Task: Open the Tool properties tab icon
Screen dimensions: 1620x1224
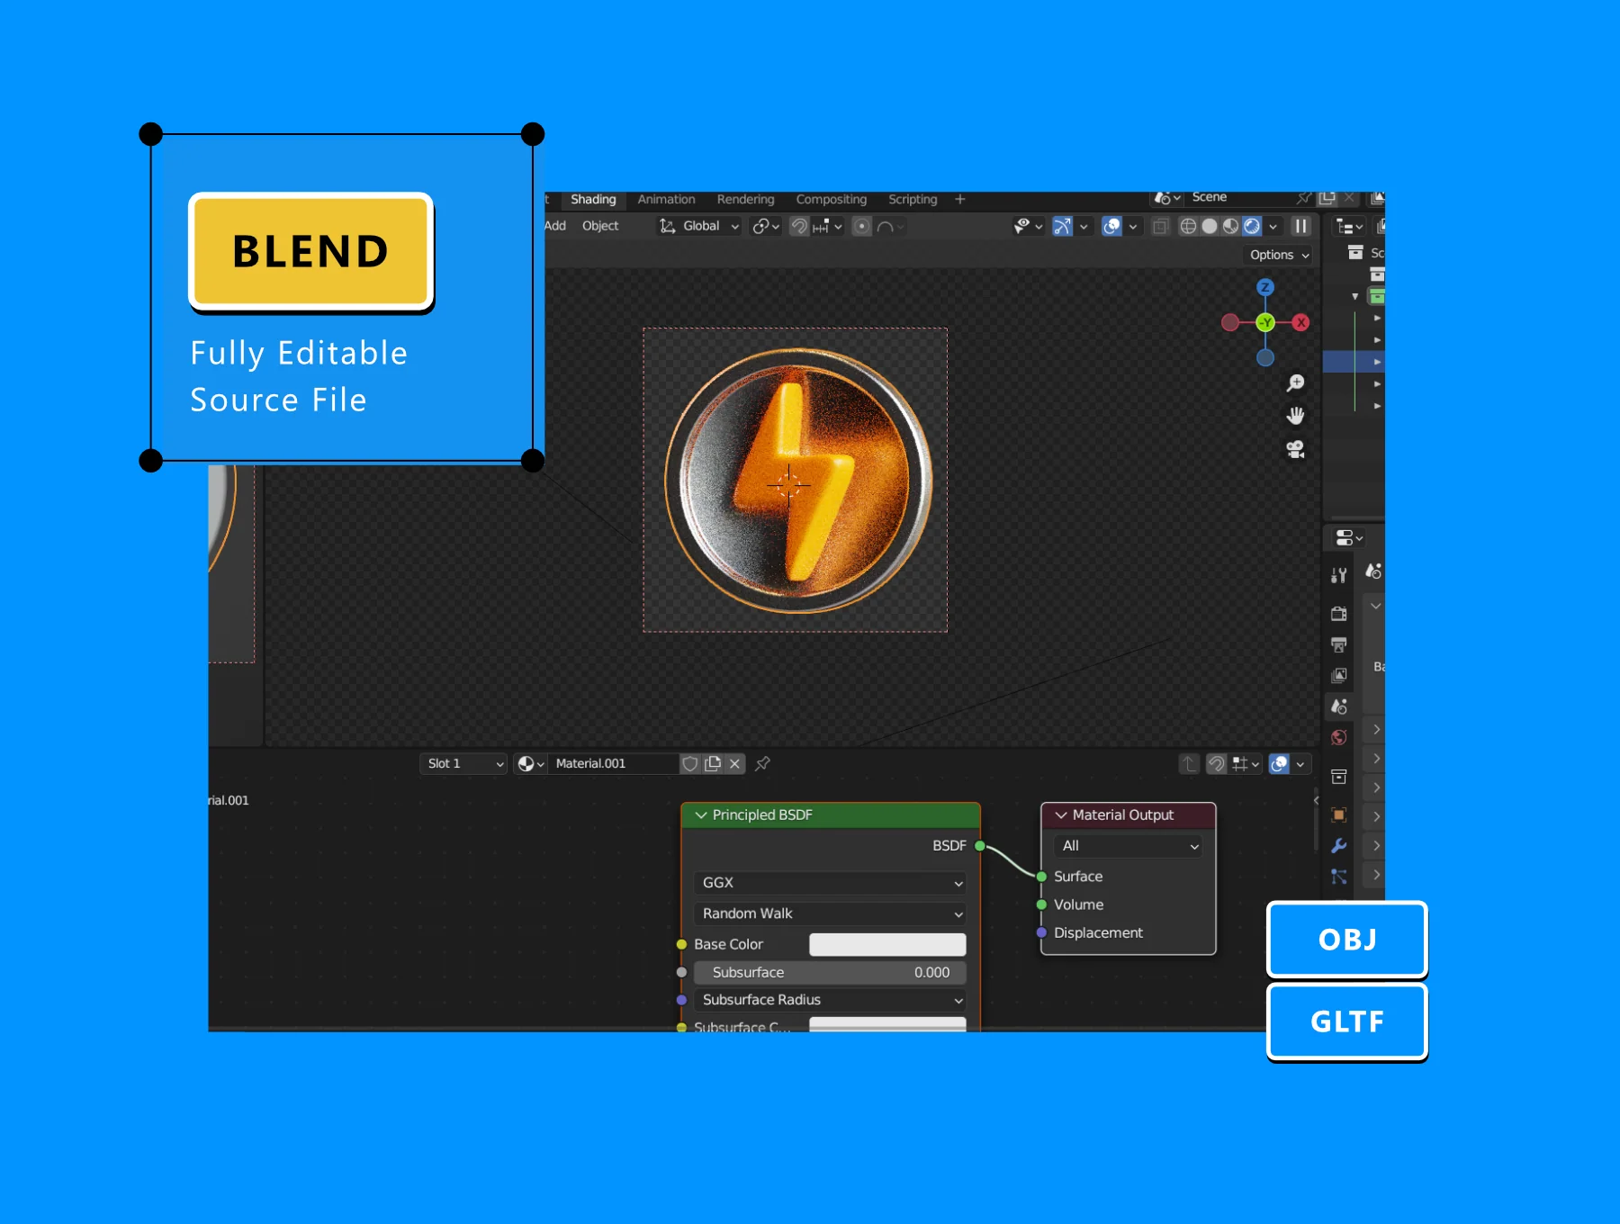Action: pyautogui.click(x=1339, y=575)
